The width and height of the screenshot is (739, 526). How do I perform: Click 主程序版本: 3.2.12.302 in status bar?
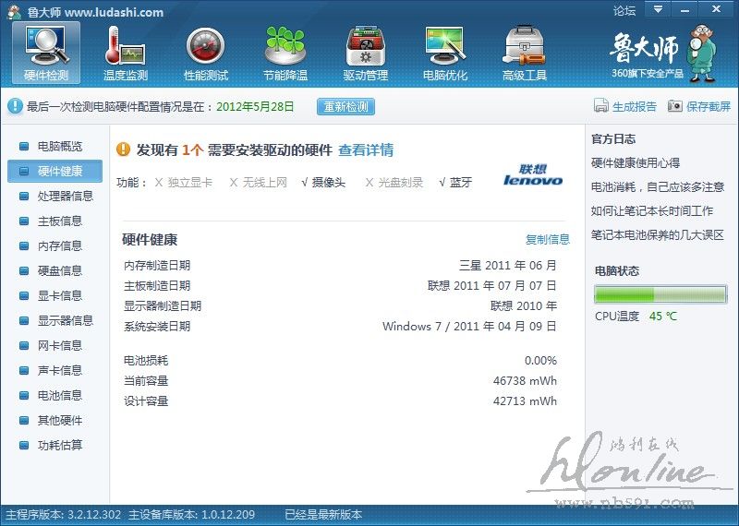pyautogui.click(x=63, y=515)
